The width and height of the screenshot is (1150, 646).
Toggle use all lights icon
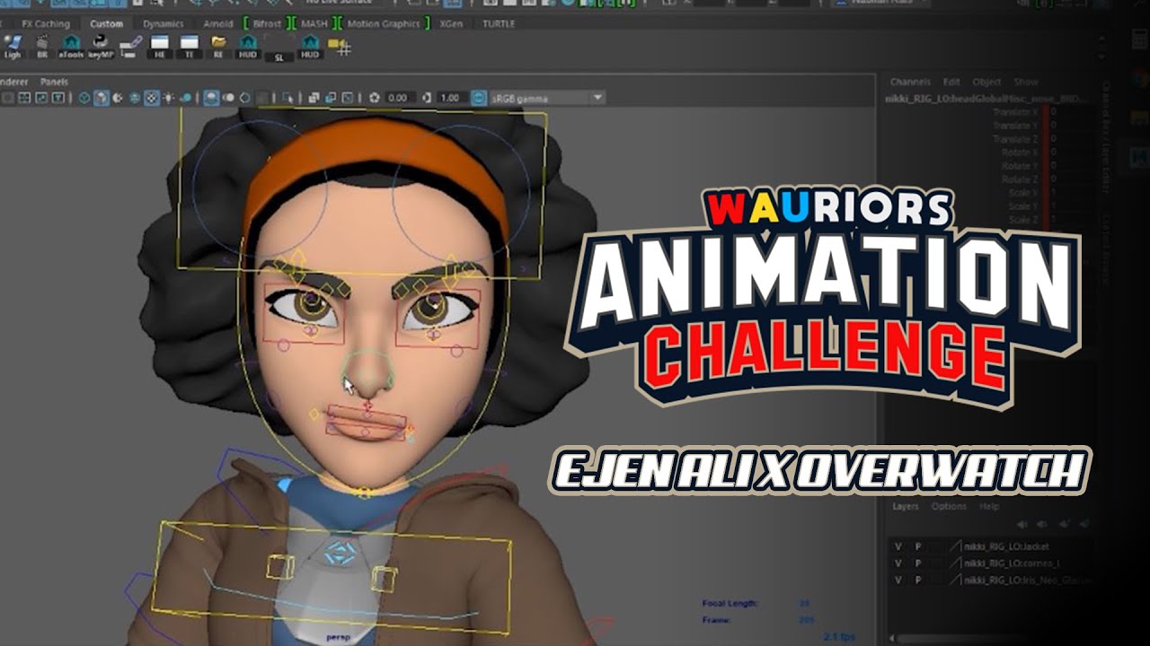tap(169, 98)
